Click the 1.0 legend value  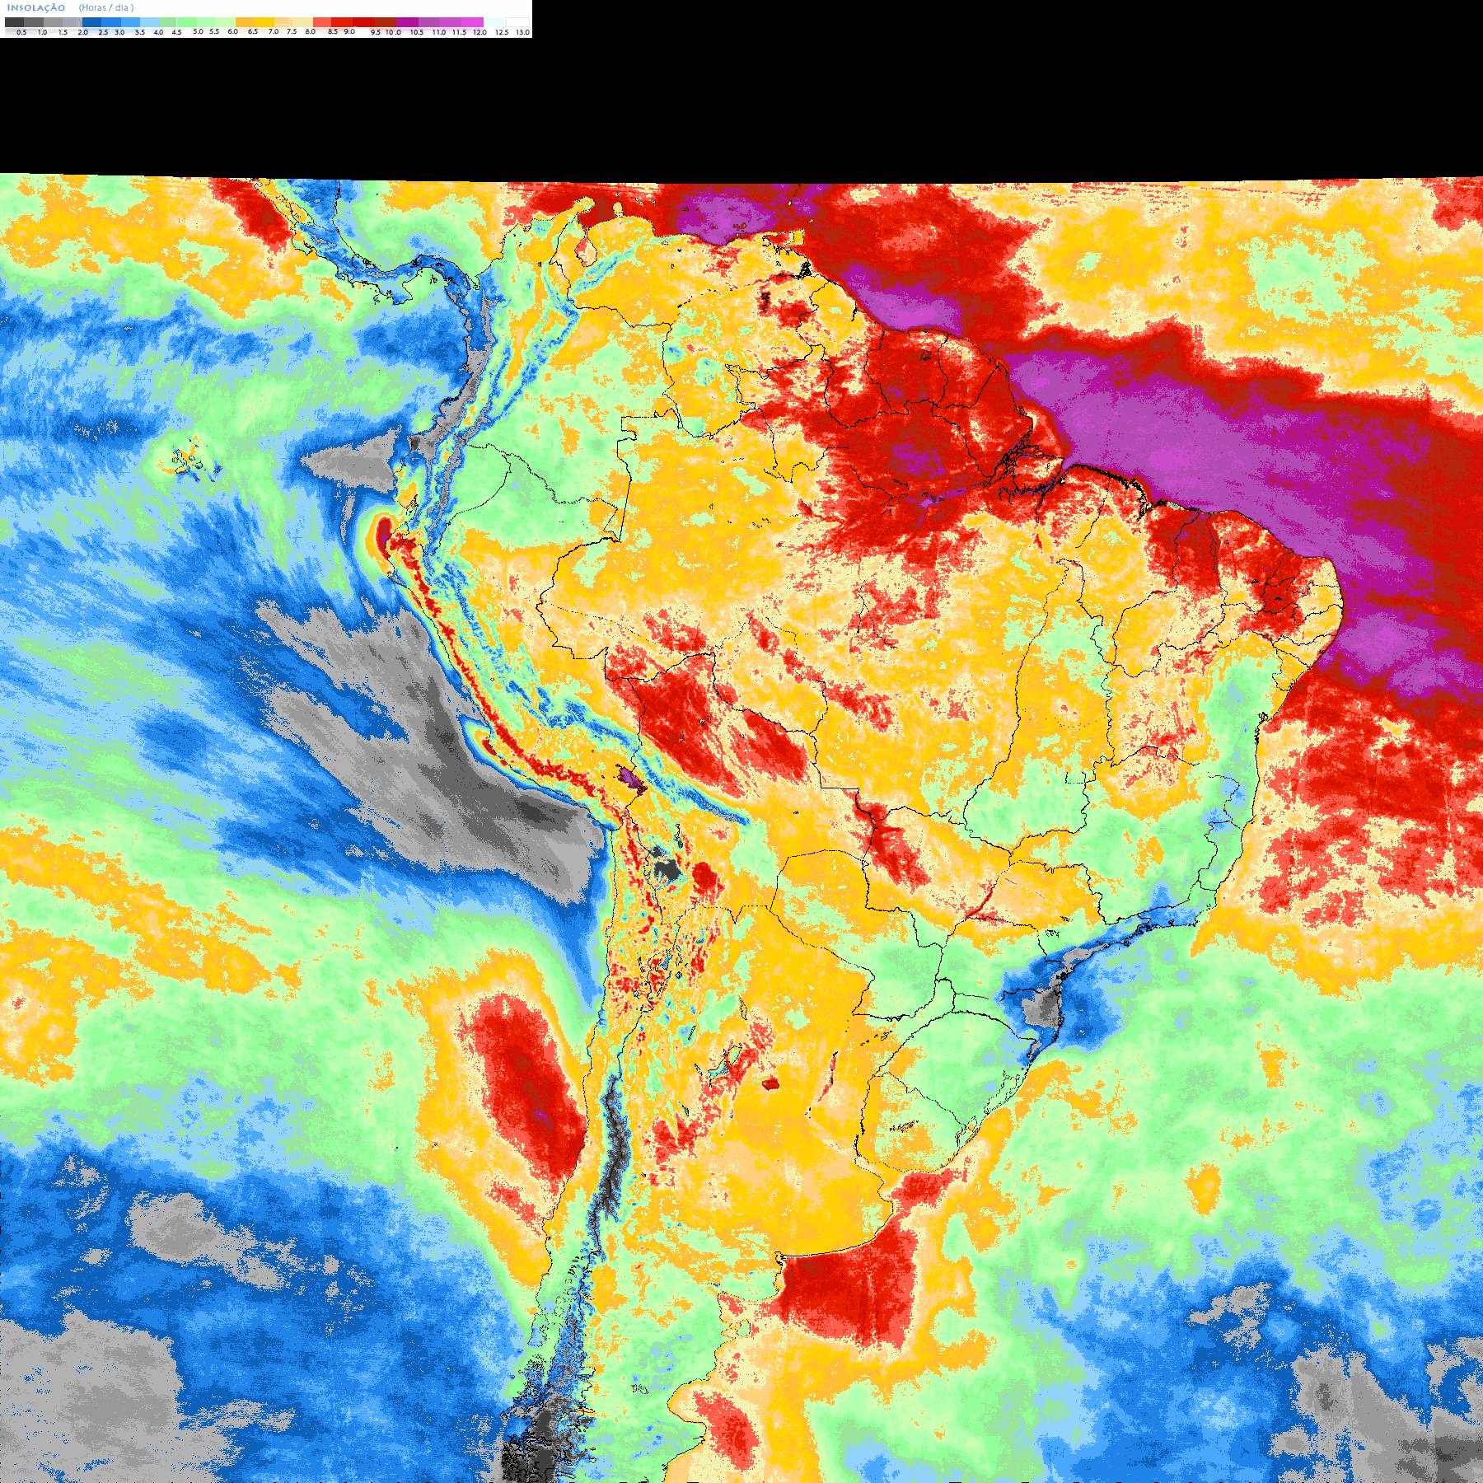[42, 32]
